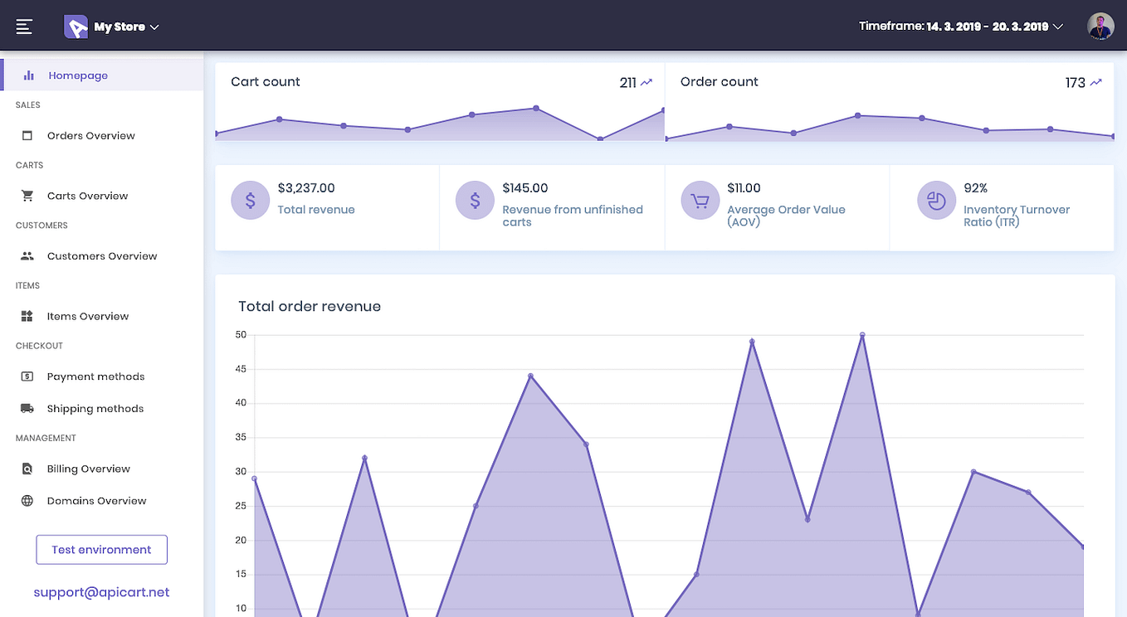Select the Items Overview grid icon

pos(27,316)
